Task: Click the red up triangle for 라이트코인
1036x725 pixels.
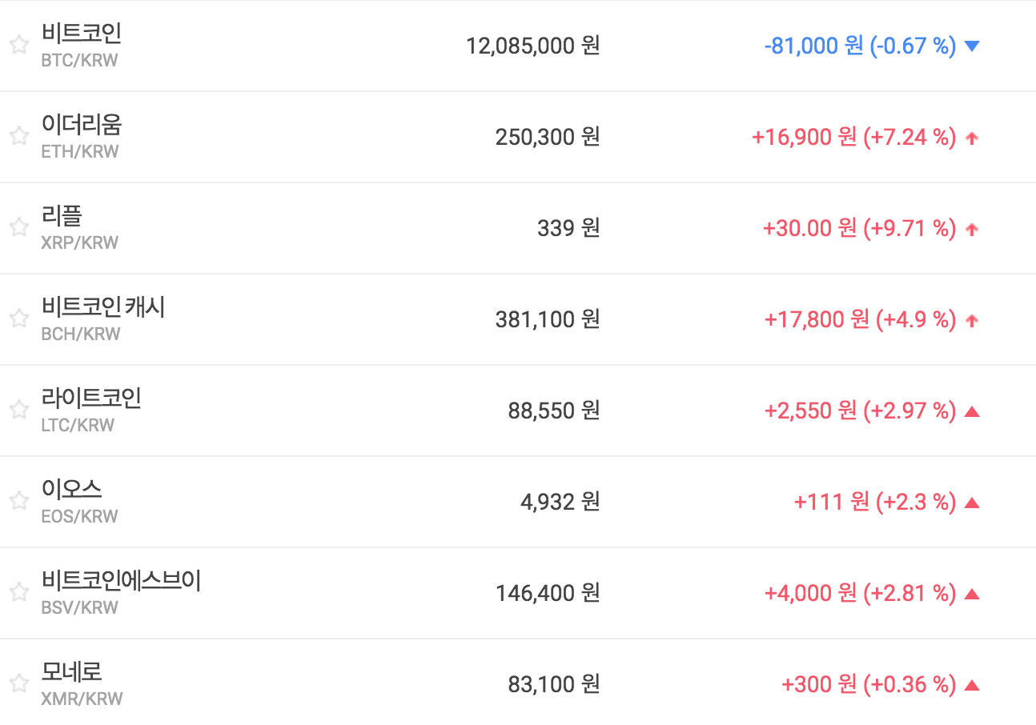Action: (972, 411)
